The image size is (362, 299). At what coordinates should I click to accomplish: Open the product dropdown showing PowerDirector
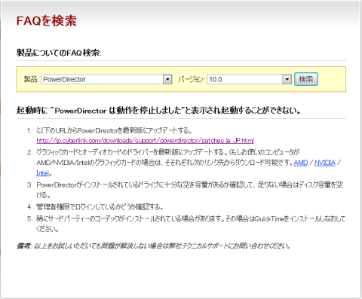click(106, 79)
